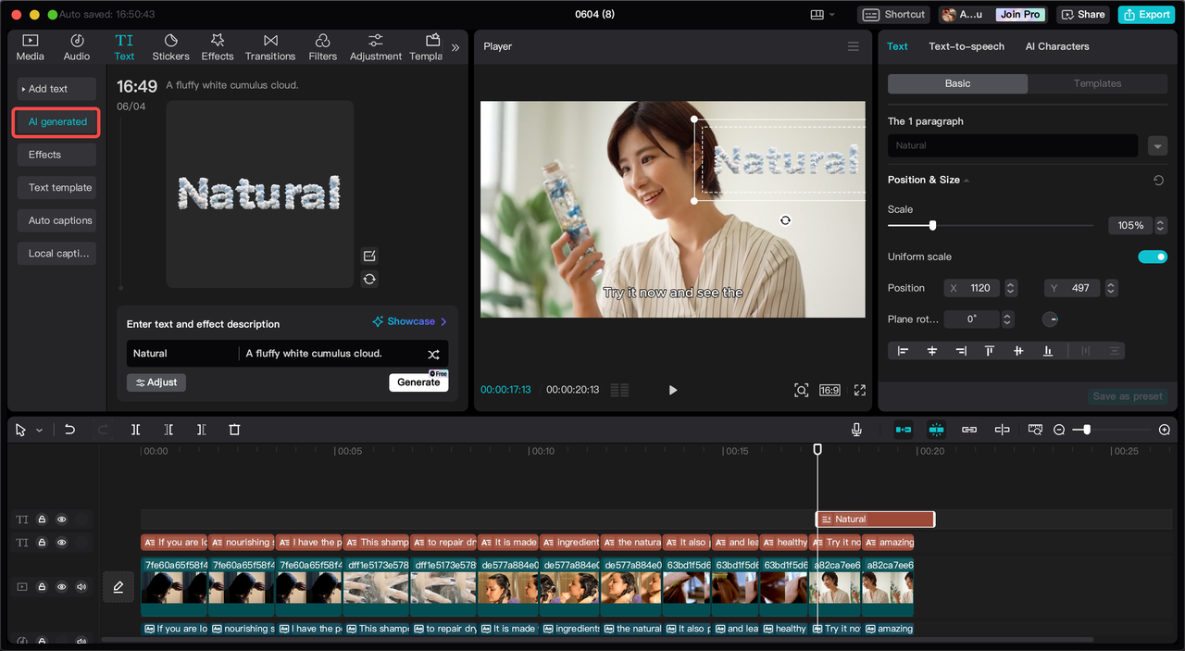Screen dimensions: 1185x651
Task: Click the microphone record voiceover icon
Action: 856,430
